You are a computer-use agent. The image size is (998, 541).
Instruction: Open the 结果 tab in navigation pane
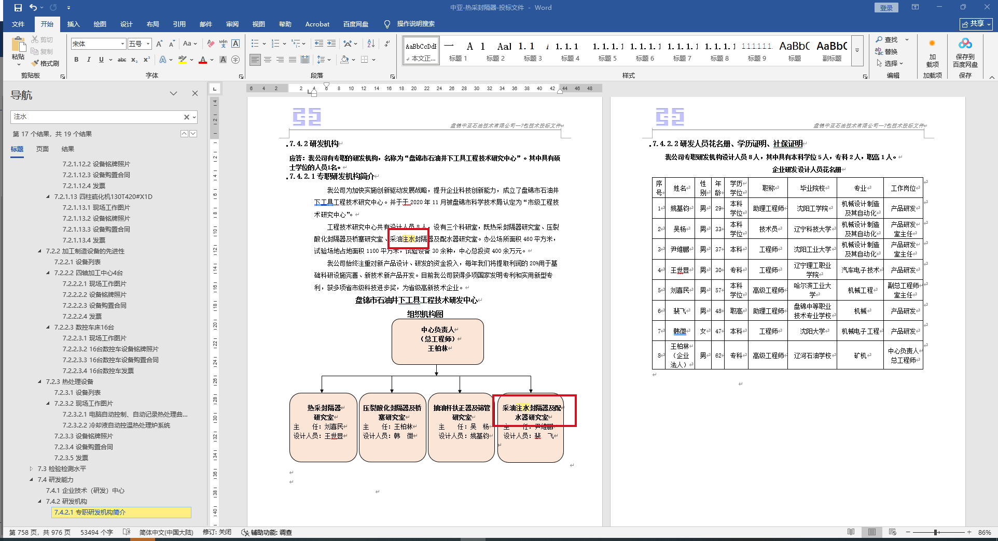pos(68,149)
